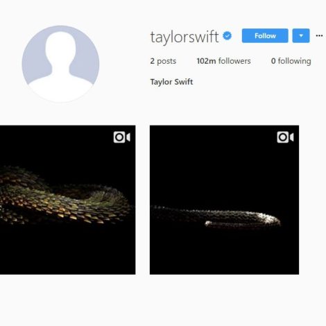Open the left snake scales video post

click(x=67, y=200)
